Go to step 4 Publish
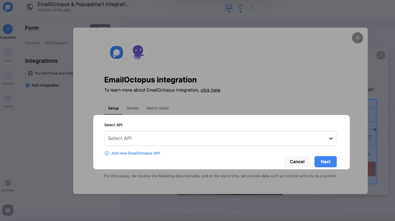Screen dimensions: 395x221 tap(8, 101)
